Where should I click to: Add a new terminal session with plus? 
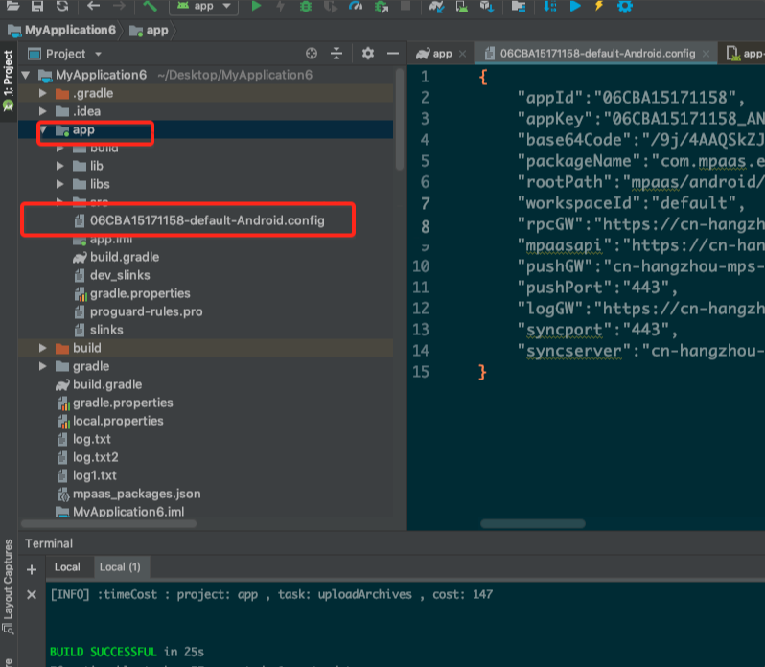coord(31,568)
